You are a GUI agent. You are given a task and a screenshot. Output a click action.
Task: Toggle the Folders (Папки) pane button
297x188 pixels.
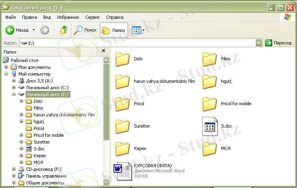pos(114,30)
